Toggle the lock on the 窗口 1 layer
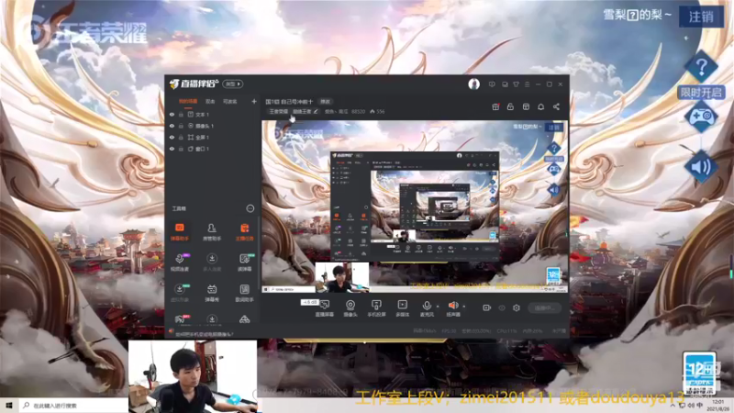Screen dimensions: 734x413 pos(181,149)
